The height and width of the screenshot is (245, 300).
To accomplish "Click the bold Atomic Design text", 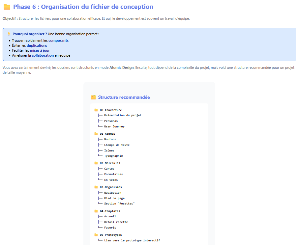I will pyautogui.click(x=122, y=68).
